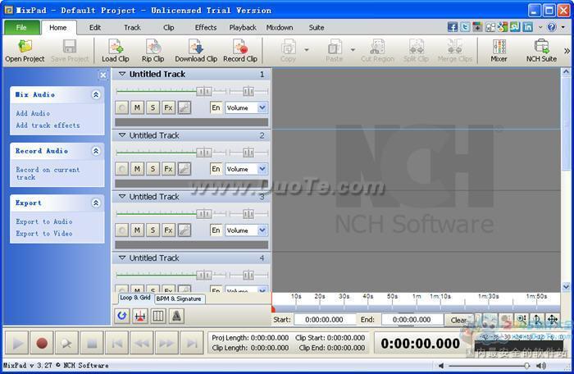Click the Export to Audio link
This screenshot has height=374, width=574.
click(x=44, y=221)
